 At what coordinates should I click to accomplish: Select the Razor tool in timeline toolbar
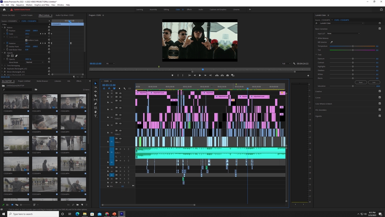[x=95, y=96]
